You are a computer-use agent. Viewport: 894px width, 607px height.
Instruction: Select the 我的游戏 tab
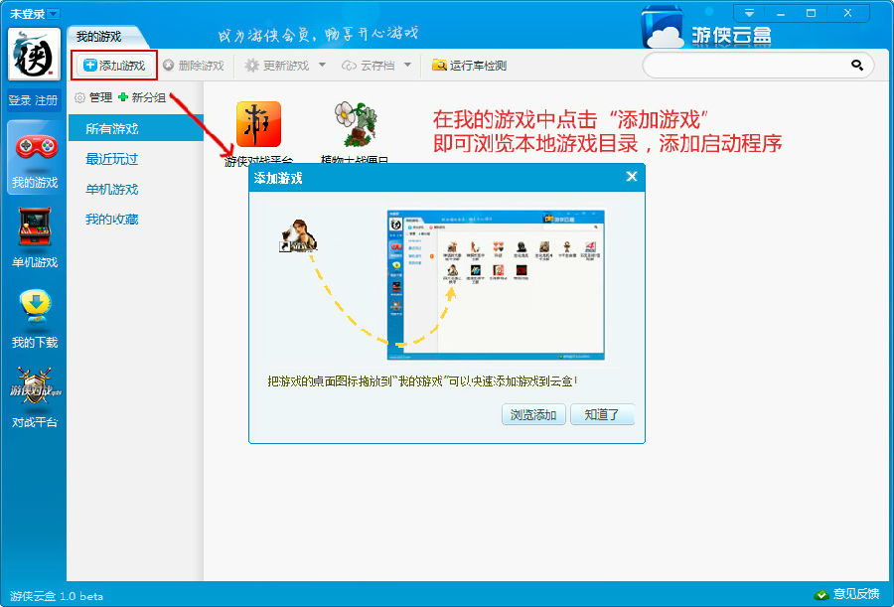click(99, 37)
